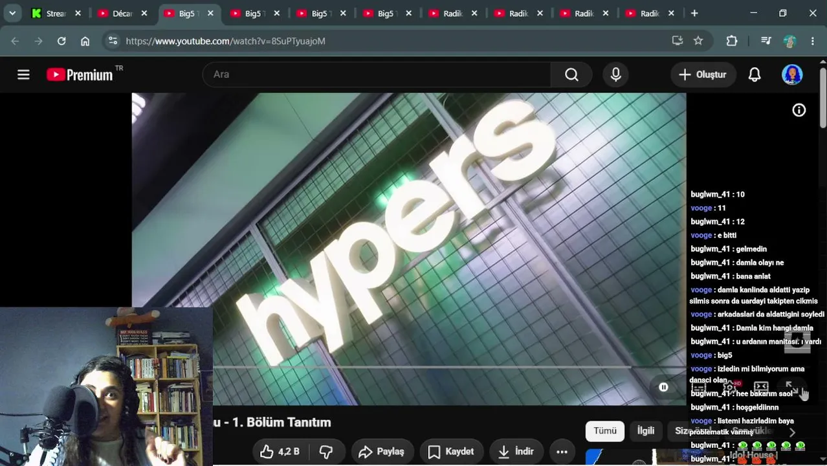Image resolution: width=827 pixels, height=466 pixels.
Task: Enter fullscreen in the video player
Action: (x=792, y=387)
